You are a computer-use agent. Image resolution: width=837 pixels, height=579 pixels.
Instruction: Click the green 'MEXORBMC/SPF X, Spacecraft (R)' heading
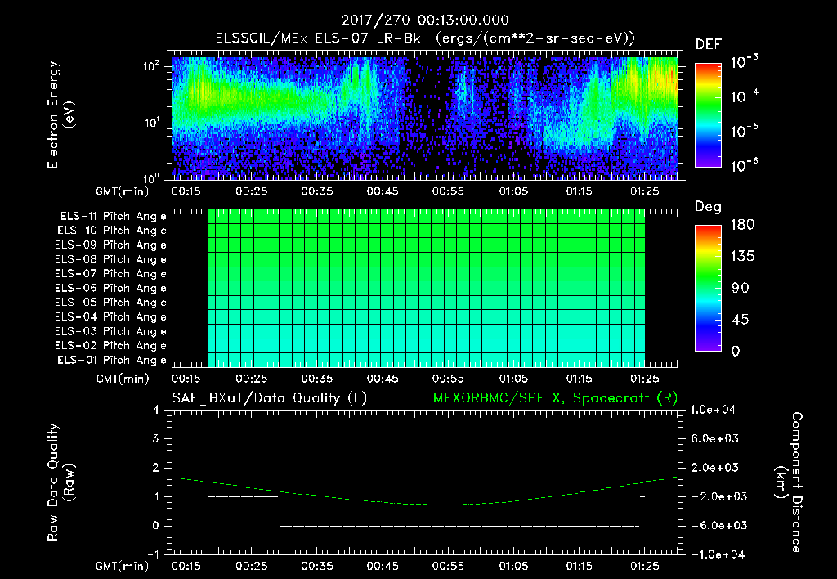555,398
